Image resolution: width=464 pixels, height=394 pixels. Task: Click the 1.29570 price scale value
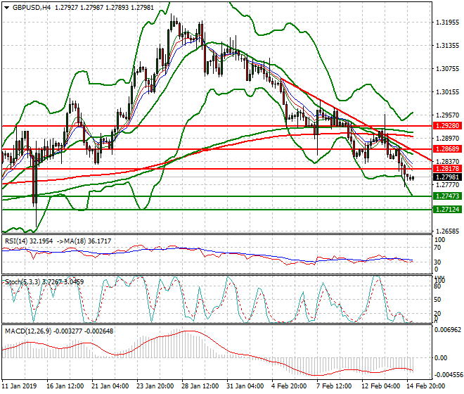(x=448, y=115)
